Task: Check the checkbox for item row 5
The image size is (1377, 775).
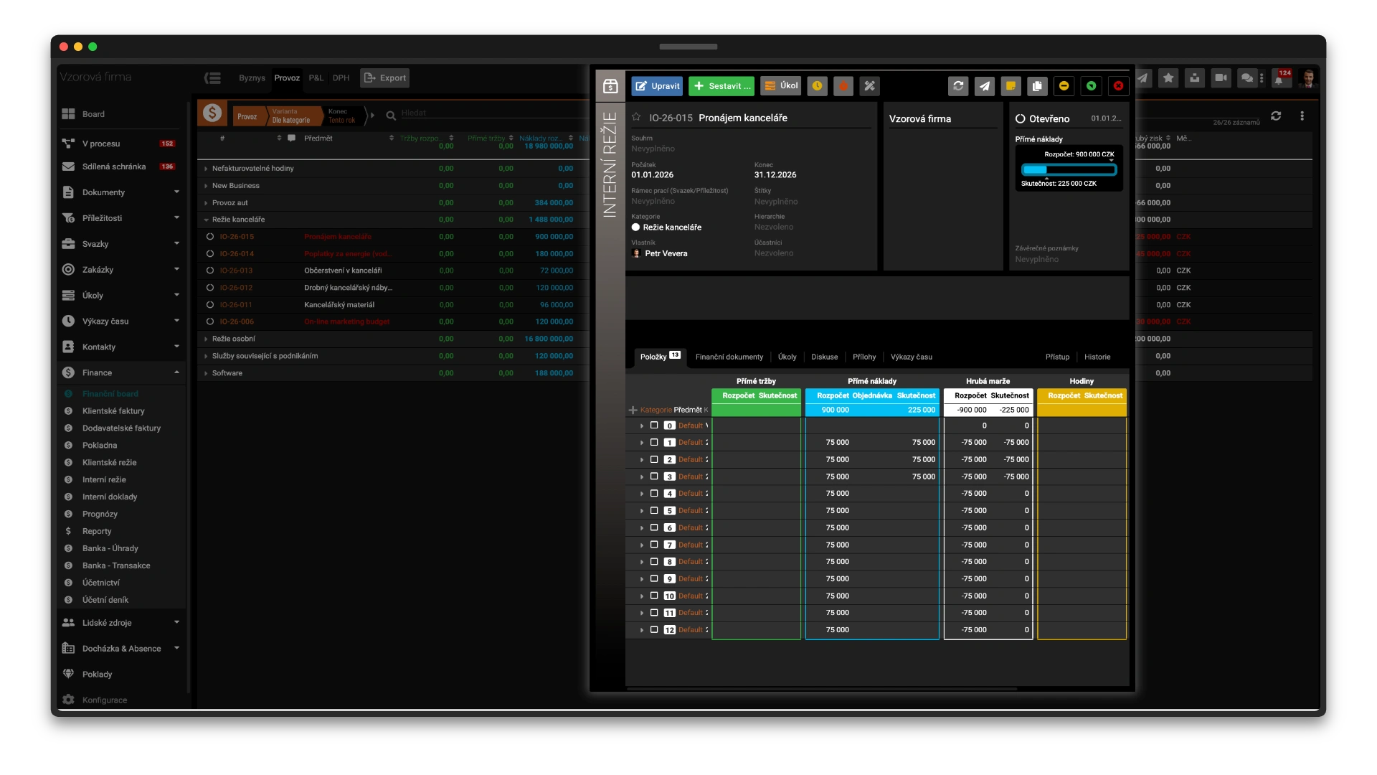Action: tap(654, 510)
